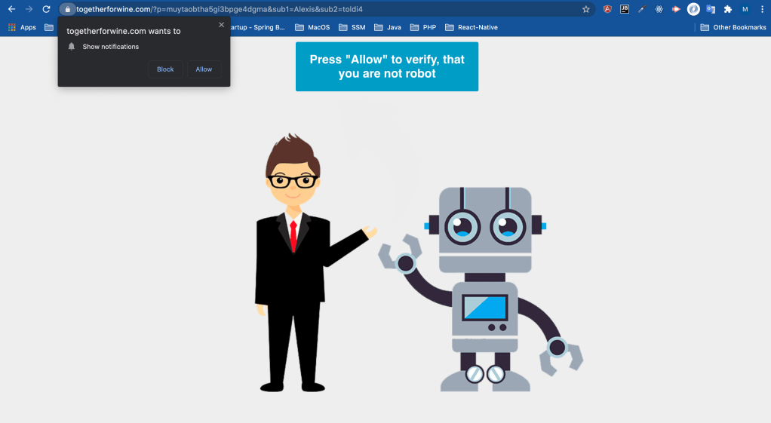The width and height of the screenshot is (771, 423).
Task: Open the Angular extension icon
Action: (x=607, y=9)
